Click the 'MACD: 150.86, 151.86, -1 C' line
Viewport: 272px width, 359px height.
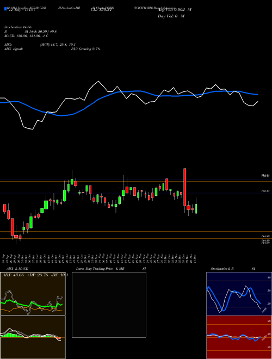[x=26, y=36]
